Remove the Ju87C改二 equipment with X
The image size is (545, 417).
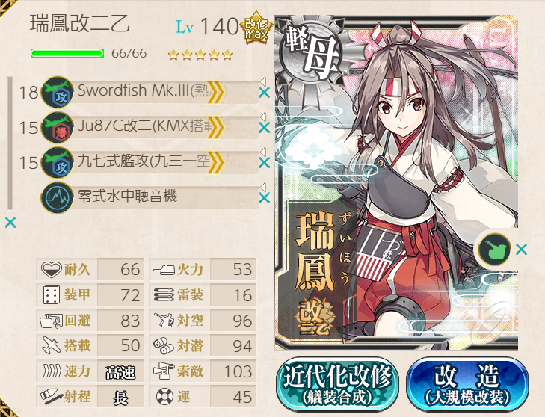[x=265, y=128]
